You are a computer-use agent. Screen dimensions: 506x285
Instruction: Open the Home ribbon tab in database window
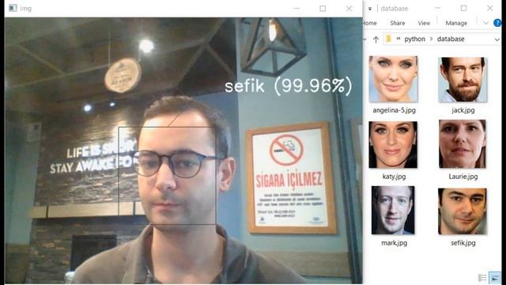(x=369, y=23)
